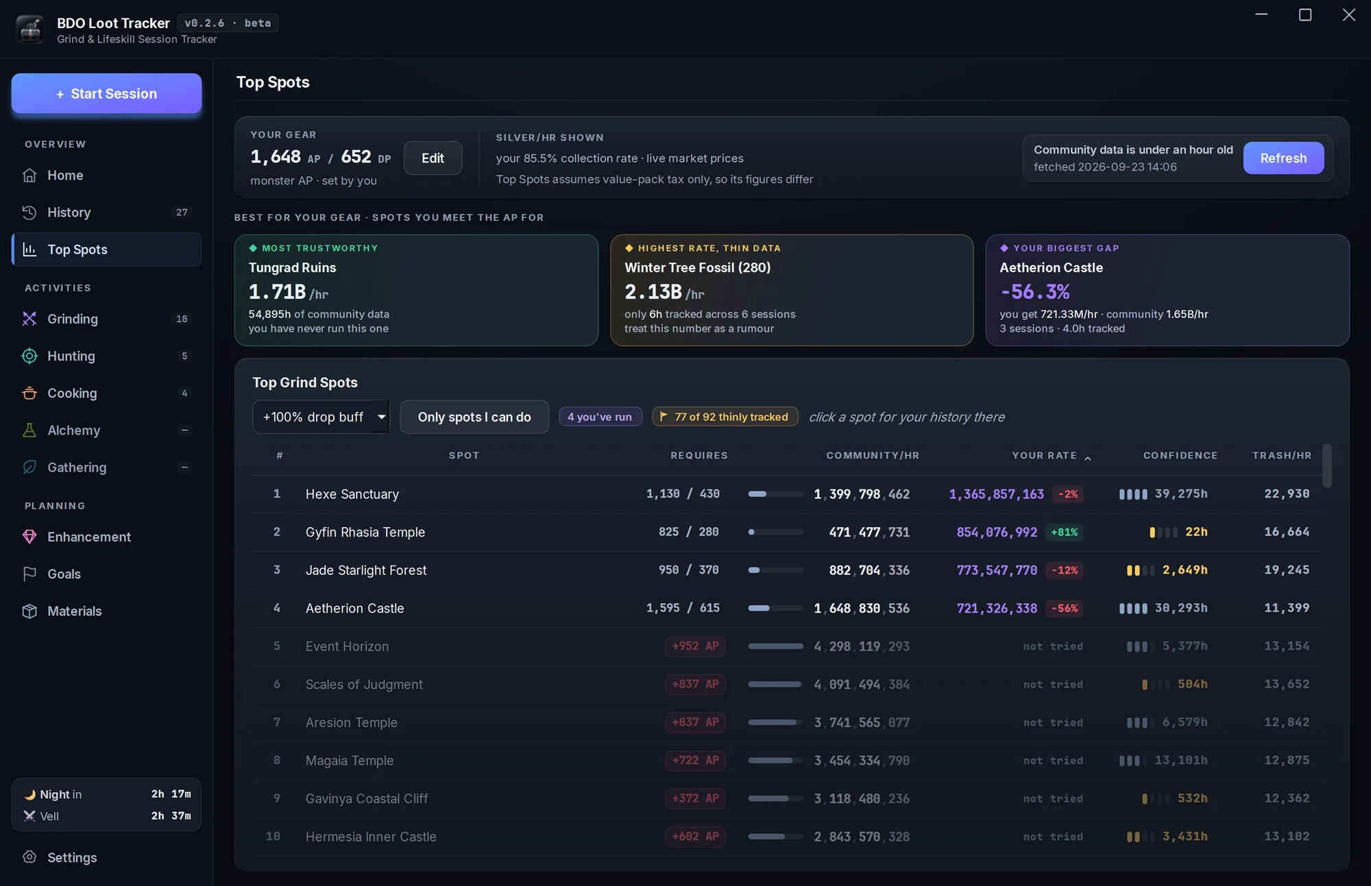Refresh the community data
Image resolution: width=1371 pixels, height=886 pixels.
coord(1283,158)
